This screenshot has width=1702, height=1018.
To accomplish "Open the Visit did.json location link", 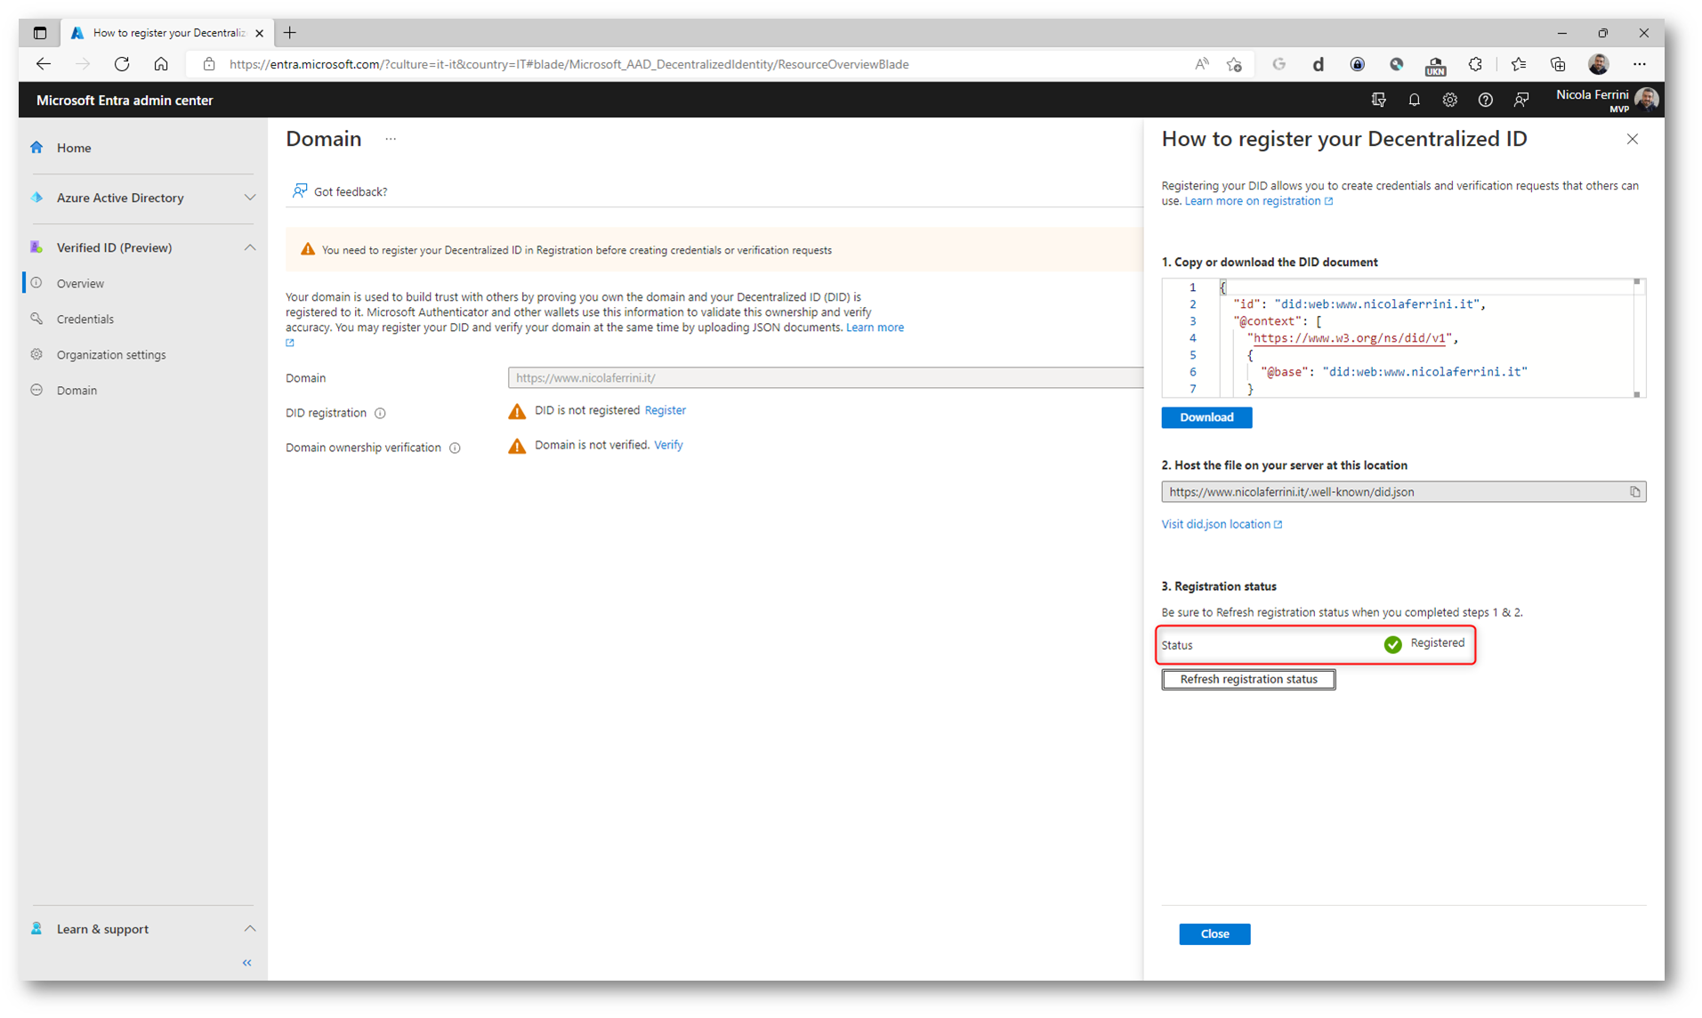I will coord(1222,524).
